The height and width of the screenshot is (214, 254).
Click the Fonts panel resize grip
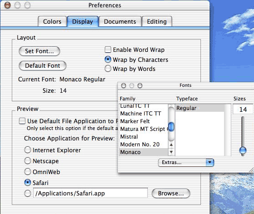[x=251, y=170]
